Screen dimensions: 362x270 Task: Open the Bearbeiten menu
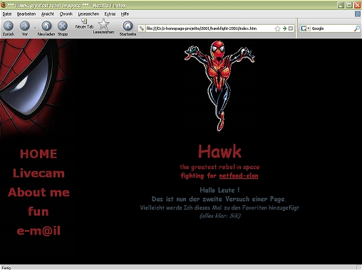pos(26,14)
